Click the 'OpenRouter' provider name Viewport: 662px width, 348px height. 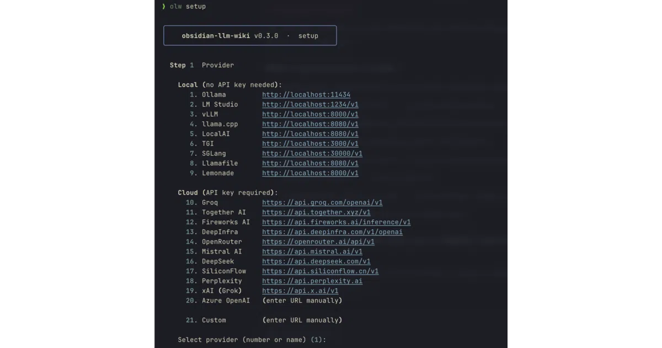point(222,242)
